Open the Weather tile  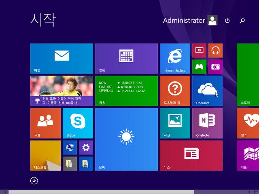126,139
